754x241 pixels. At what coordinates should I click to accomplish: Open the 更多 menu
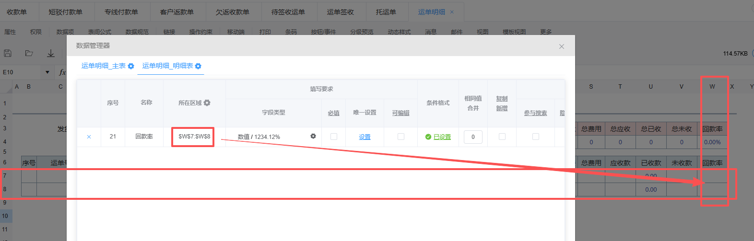546,32
